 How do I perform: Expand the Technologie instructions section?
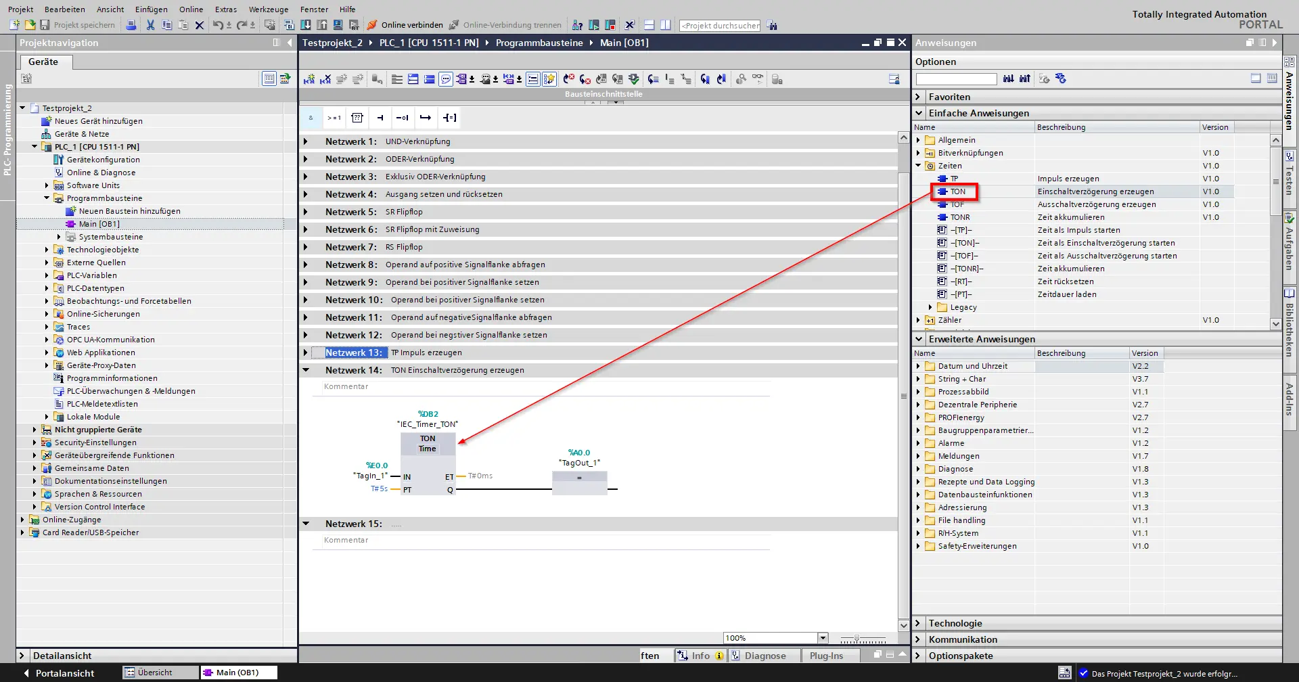(918, 623)
